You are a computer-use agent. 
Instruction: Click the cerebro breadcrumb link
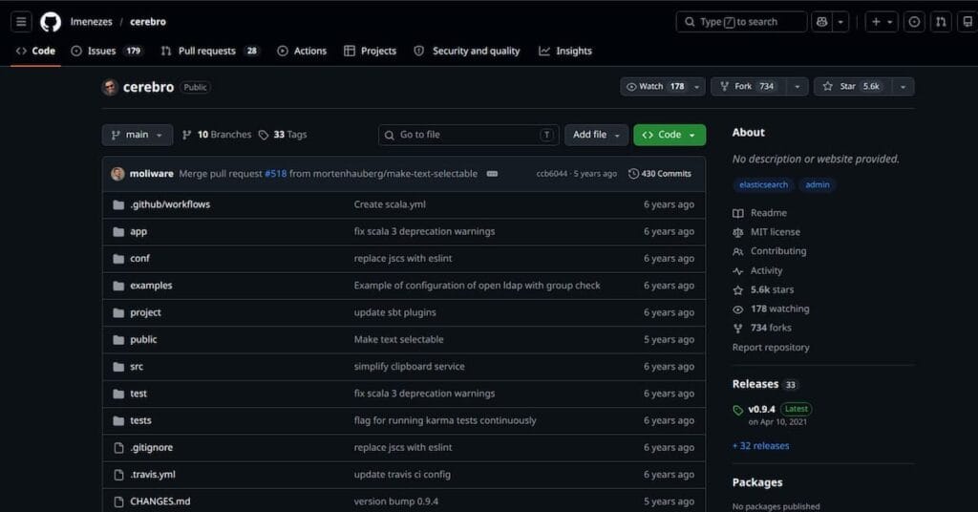[x=148, y=22]
